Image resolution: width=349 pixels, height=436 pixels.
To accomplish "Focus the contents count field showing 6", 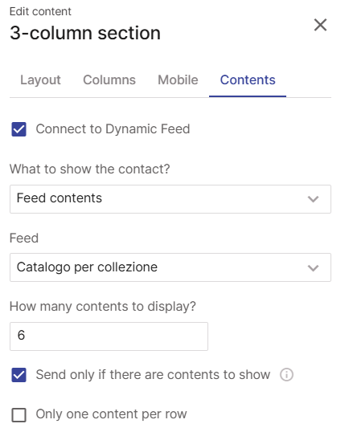I will click(x=109, y=336).
